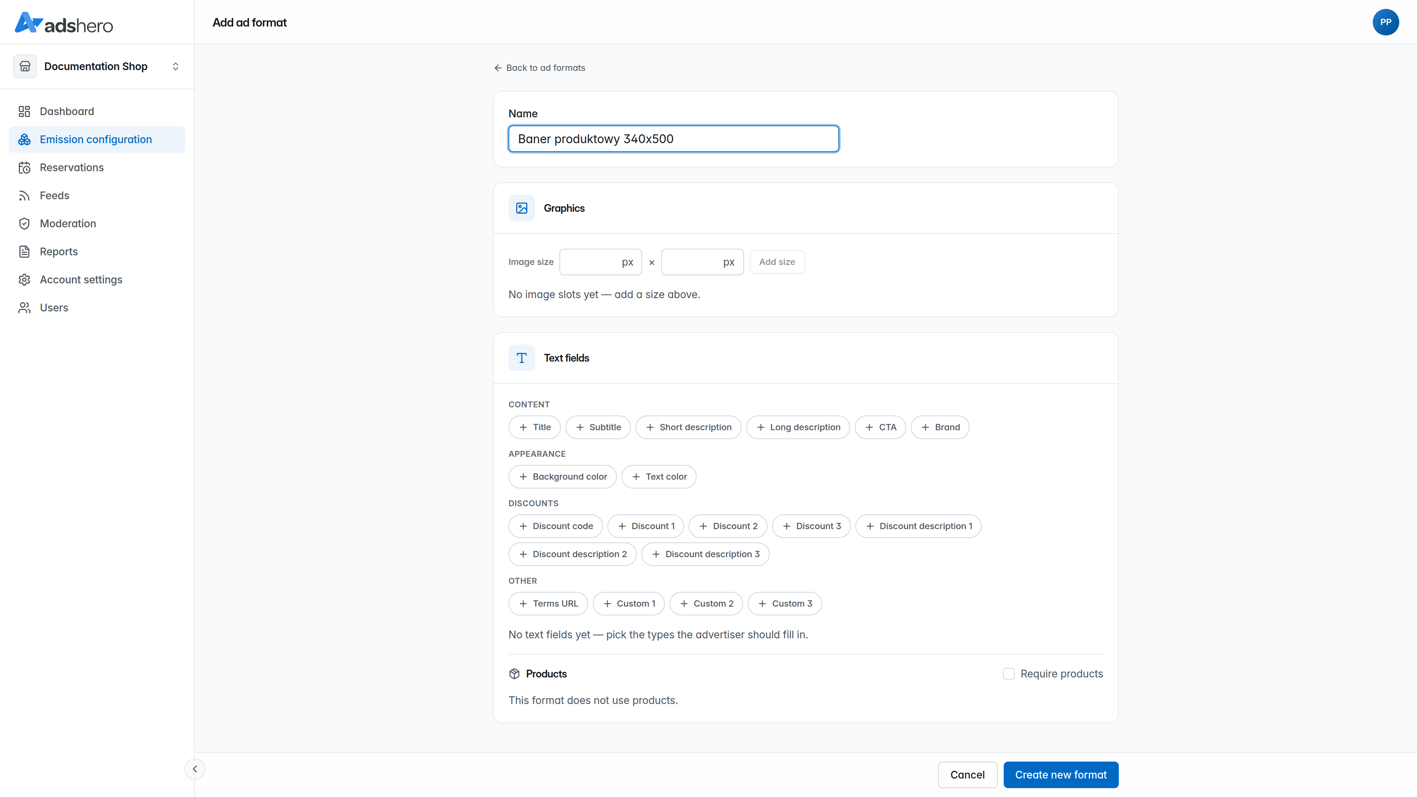Enable the Require products checkbox
Image resolution: width=1417 pixels, height=797 pixels.
click(x=1008, y=674)
